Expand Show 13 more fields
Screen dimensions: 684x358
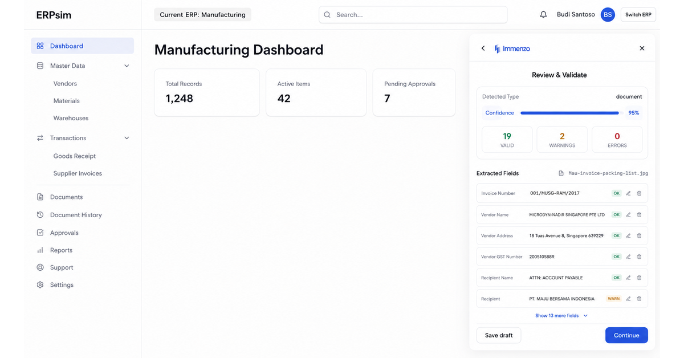(x=561, y=315)
